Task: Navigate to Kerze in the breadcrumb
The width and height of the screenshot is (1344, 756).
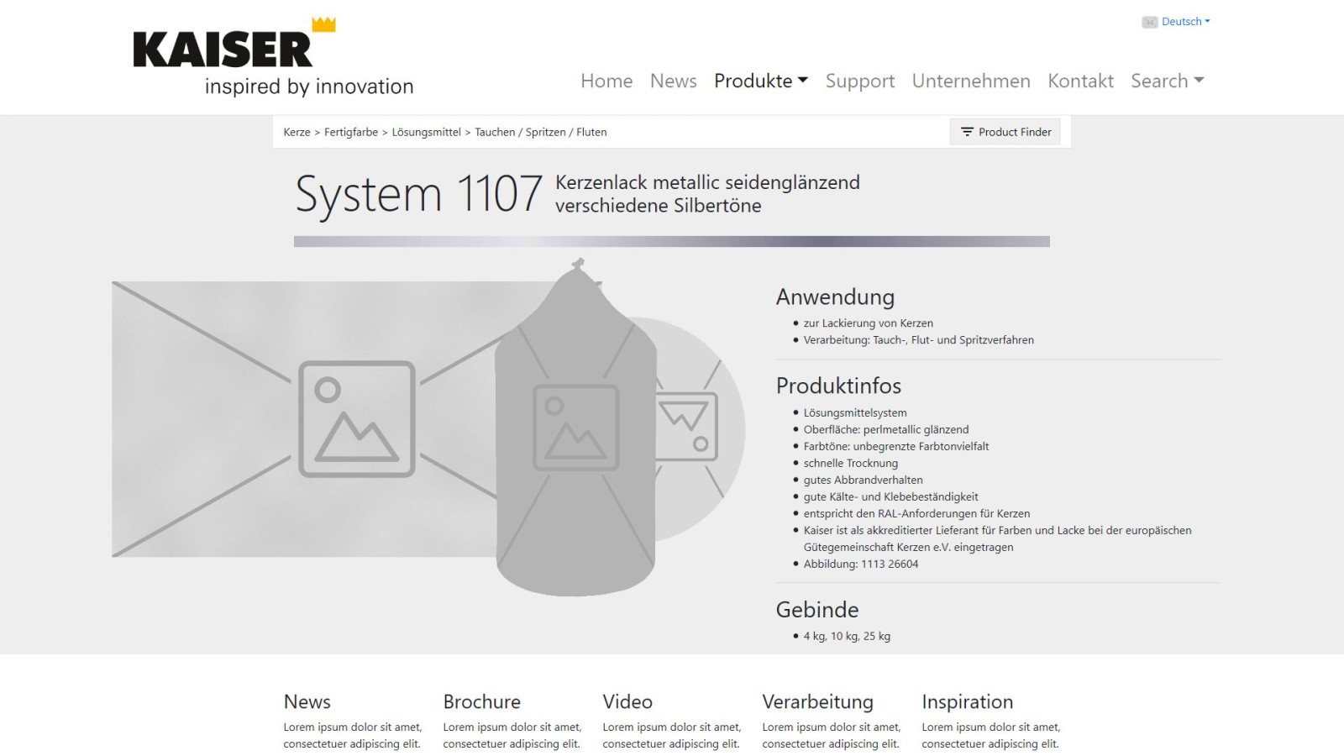Action: pos(297,132)
